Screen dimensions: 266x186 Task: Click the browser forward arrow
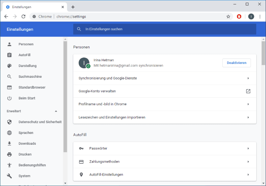(15, 17)
